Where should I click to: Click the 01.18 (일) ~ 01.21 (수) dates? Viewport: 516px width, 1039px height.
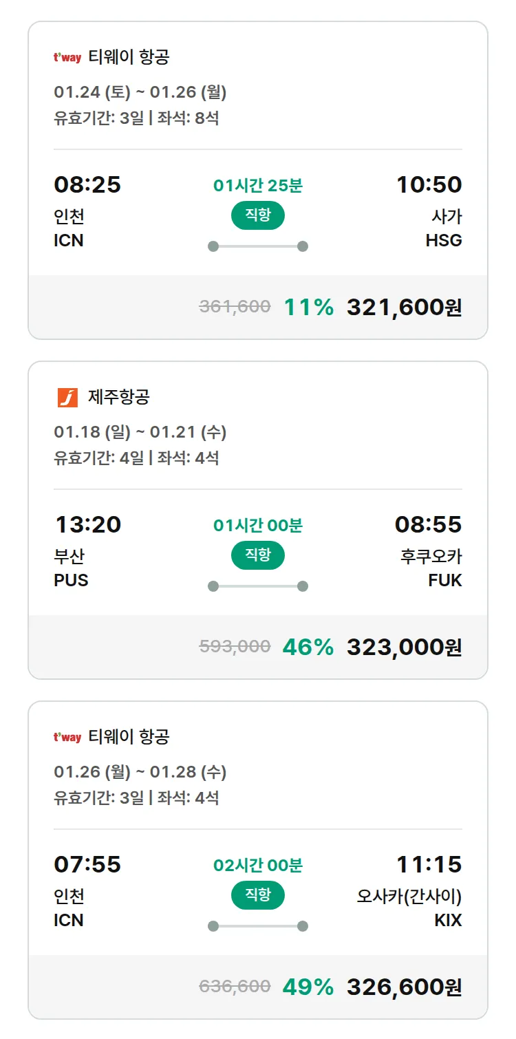pyautogui.click(x=140, y=432)
